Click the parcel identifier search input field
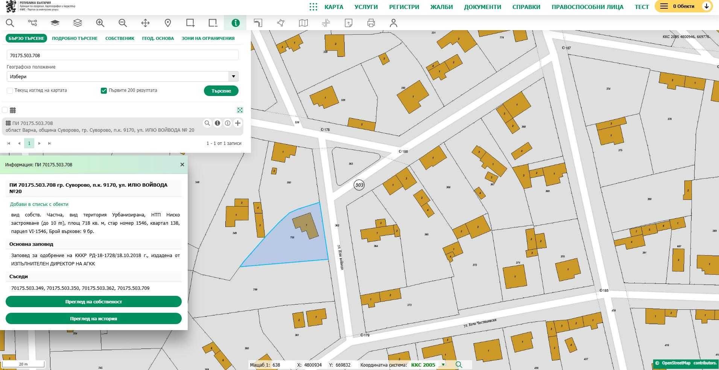 click(122, 55)
